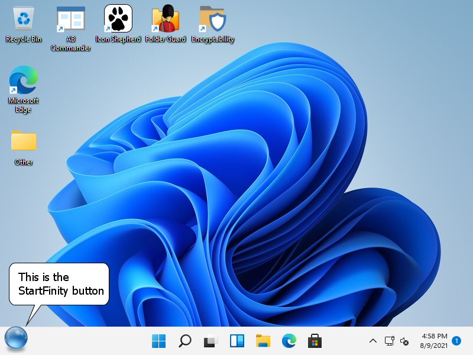Open Microsoft Store from taskbar

[x=315, y=341]
